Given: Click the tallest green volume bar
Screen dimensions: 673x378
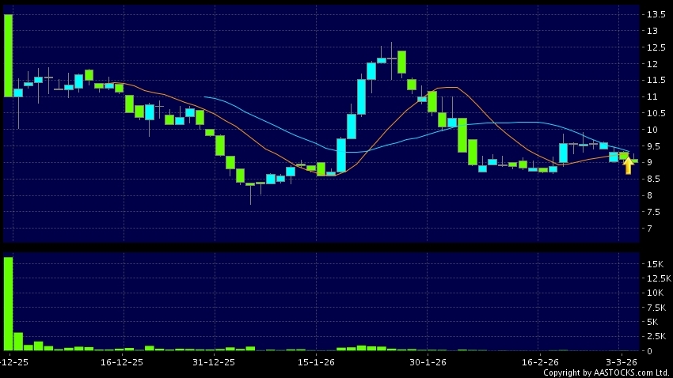Looking at the screenshot, I should pyautogui.click(x=8, y=304).
